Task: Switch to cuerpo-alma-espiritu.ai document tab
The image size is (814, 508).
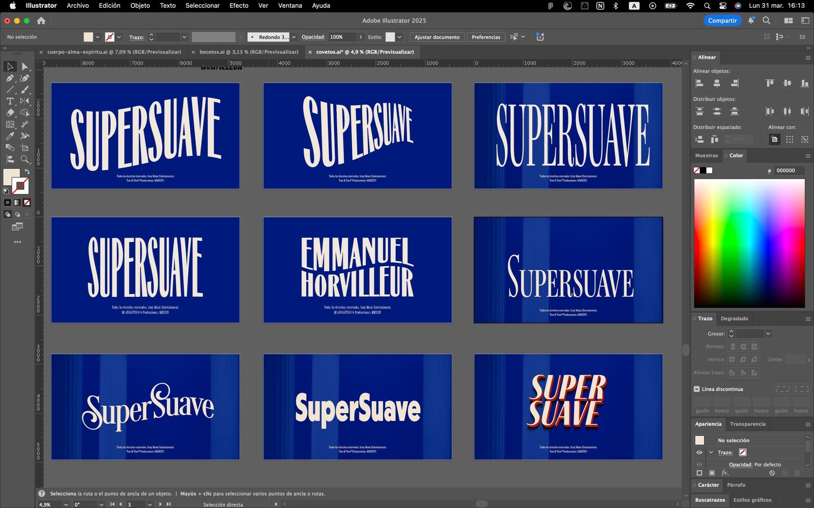Action: (x=114, y=52)
